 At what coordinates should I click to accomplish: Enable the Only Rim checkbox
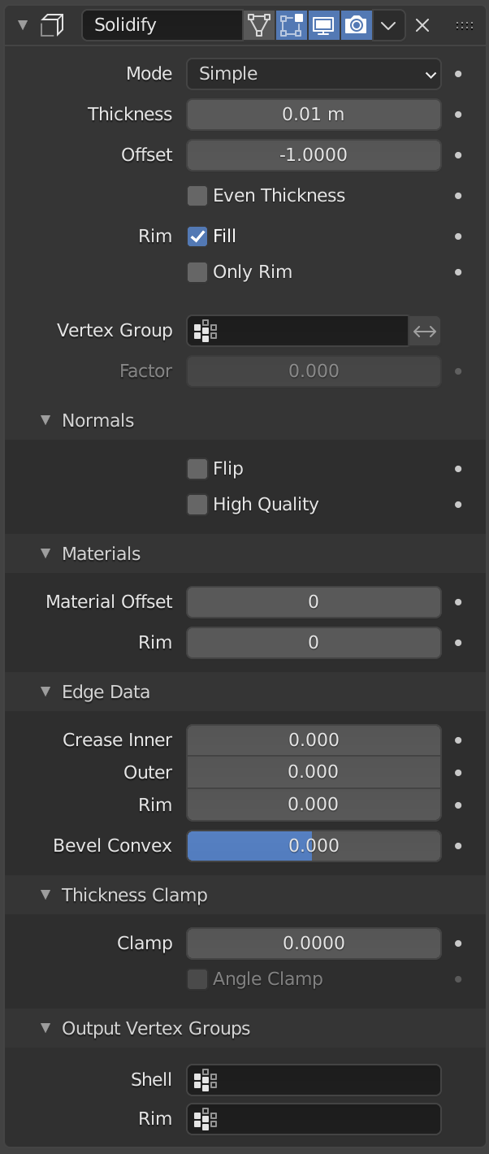click(x=197, y=271)
